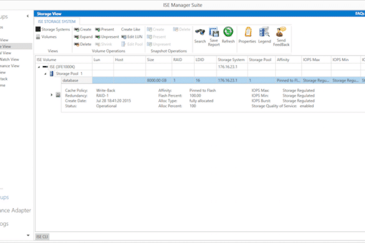Click Unpresent in Snapshot Operations
The width and height of the screenshot is (365, 243).
(x=158, y=44)
